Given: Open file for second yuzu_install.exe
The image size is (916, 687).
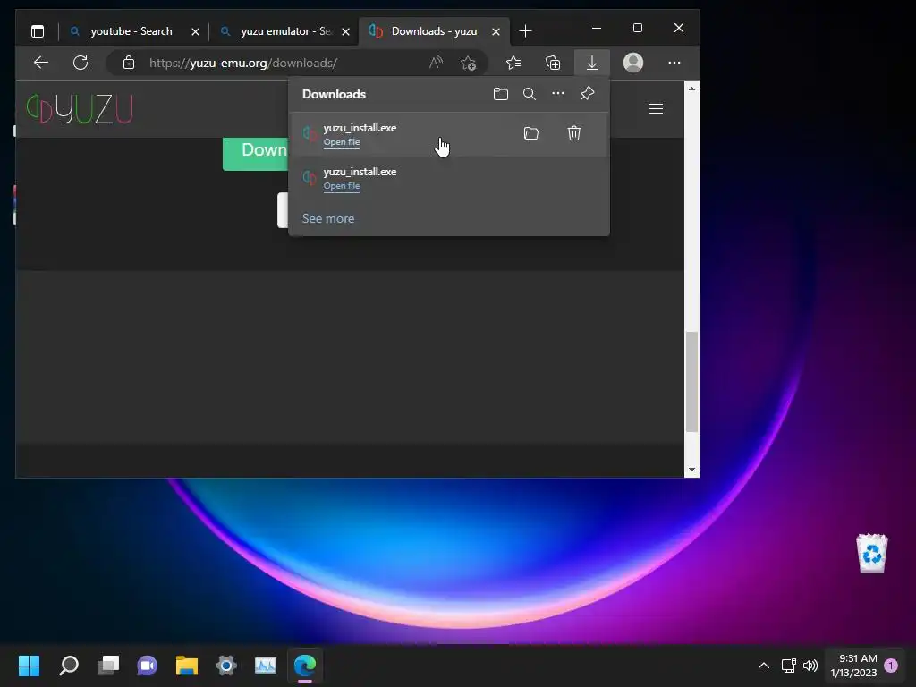Looking at the screenshot, I should point(342,186).
